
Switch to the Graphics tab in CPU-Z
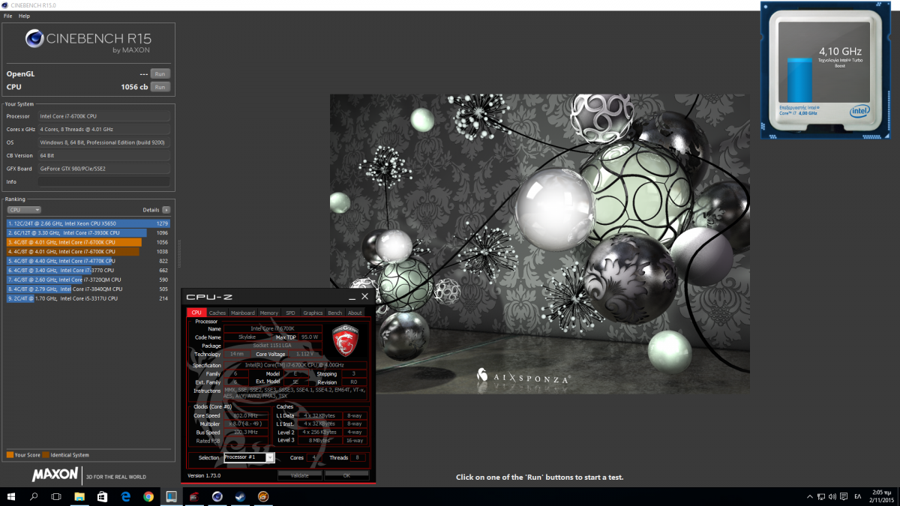coord(313,313)
